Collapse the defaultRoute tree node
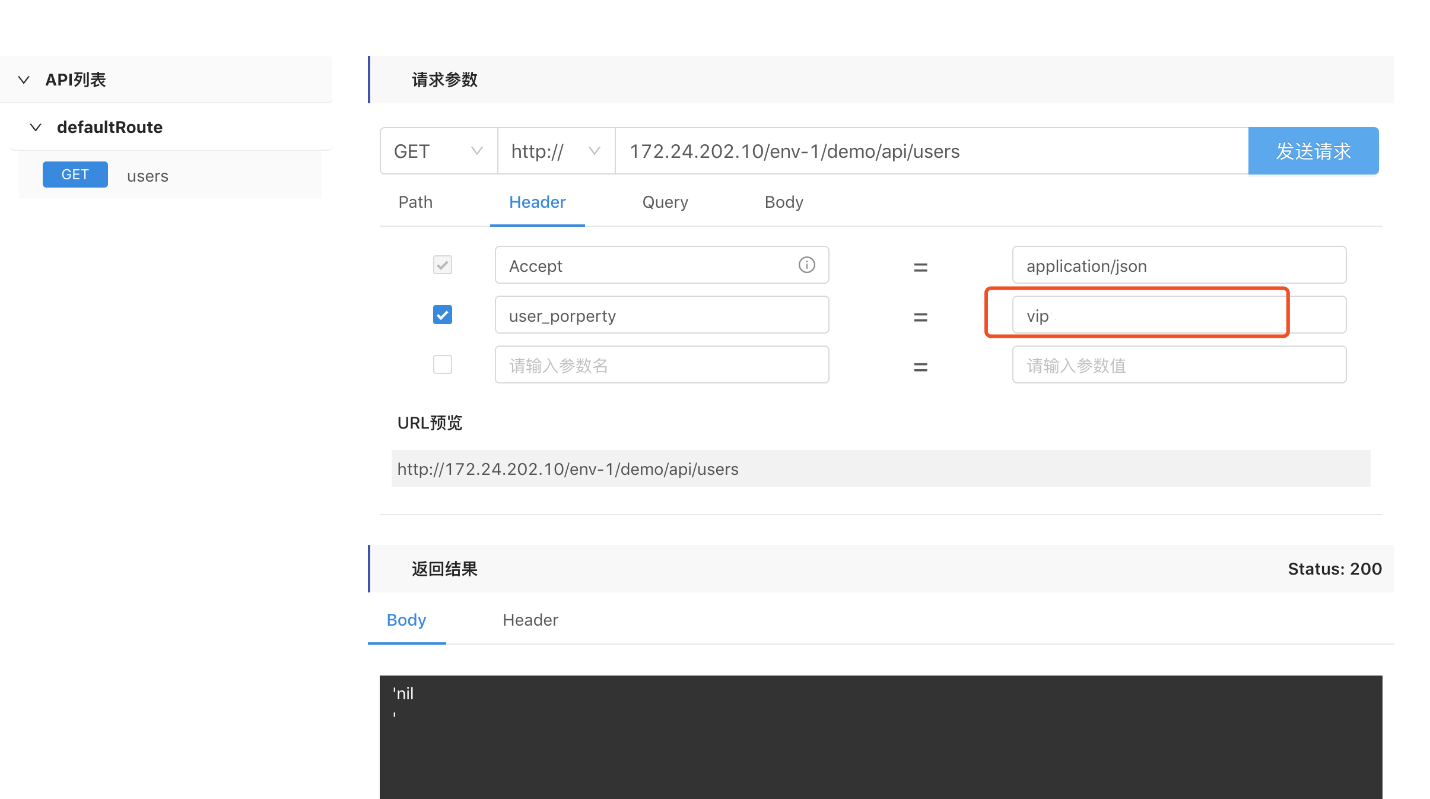 tap(36, 127)
